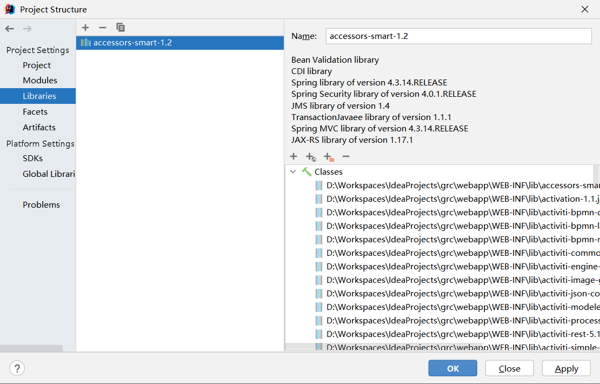Open Project settings page
The height and width of the screenshot is (384, 600).
(x=37, y=65)
